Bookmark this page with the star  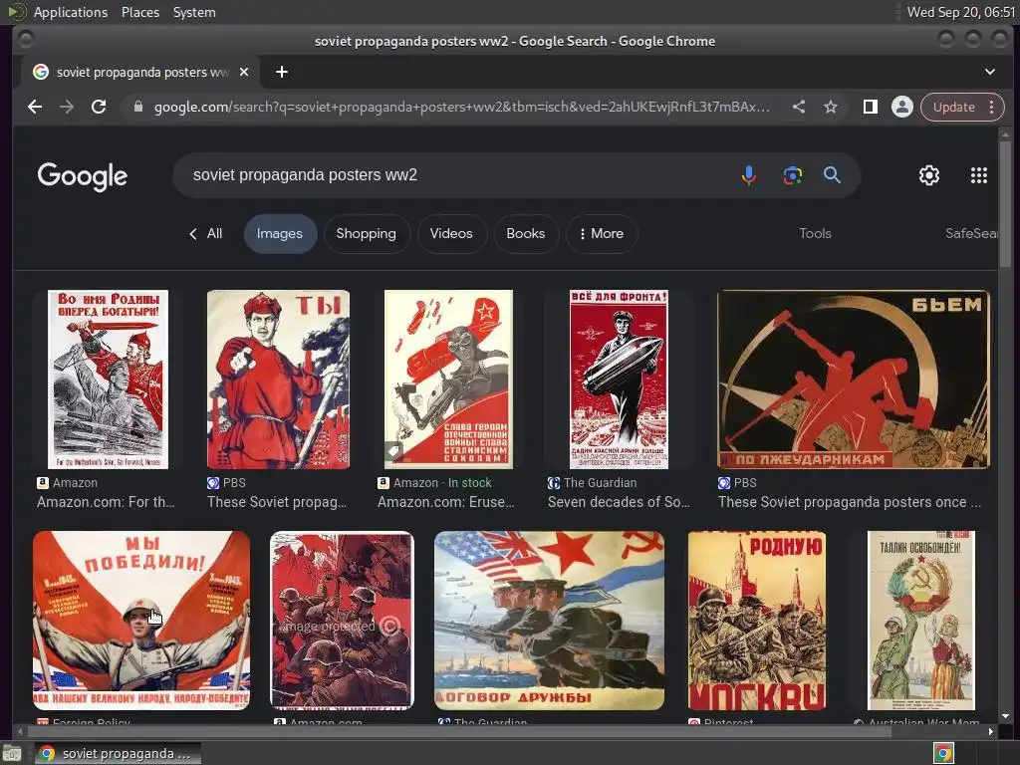click(x=831, y=107)
